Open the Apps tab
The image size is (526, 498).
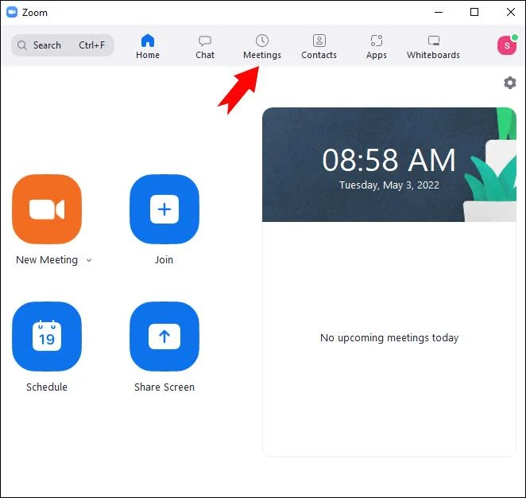tap(377, 47)
